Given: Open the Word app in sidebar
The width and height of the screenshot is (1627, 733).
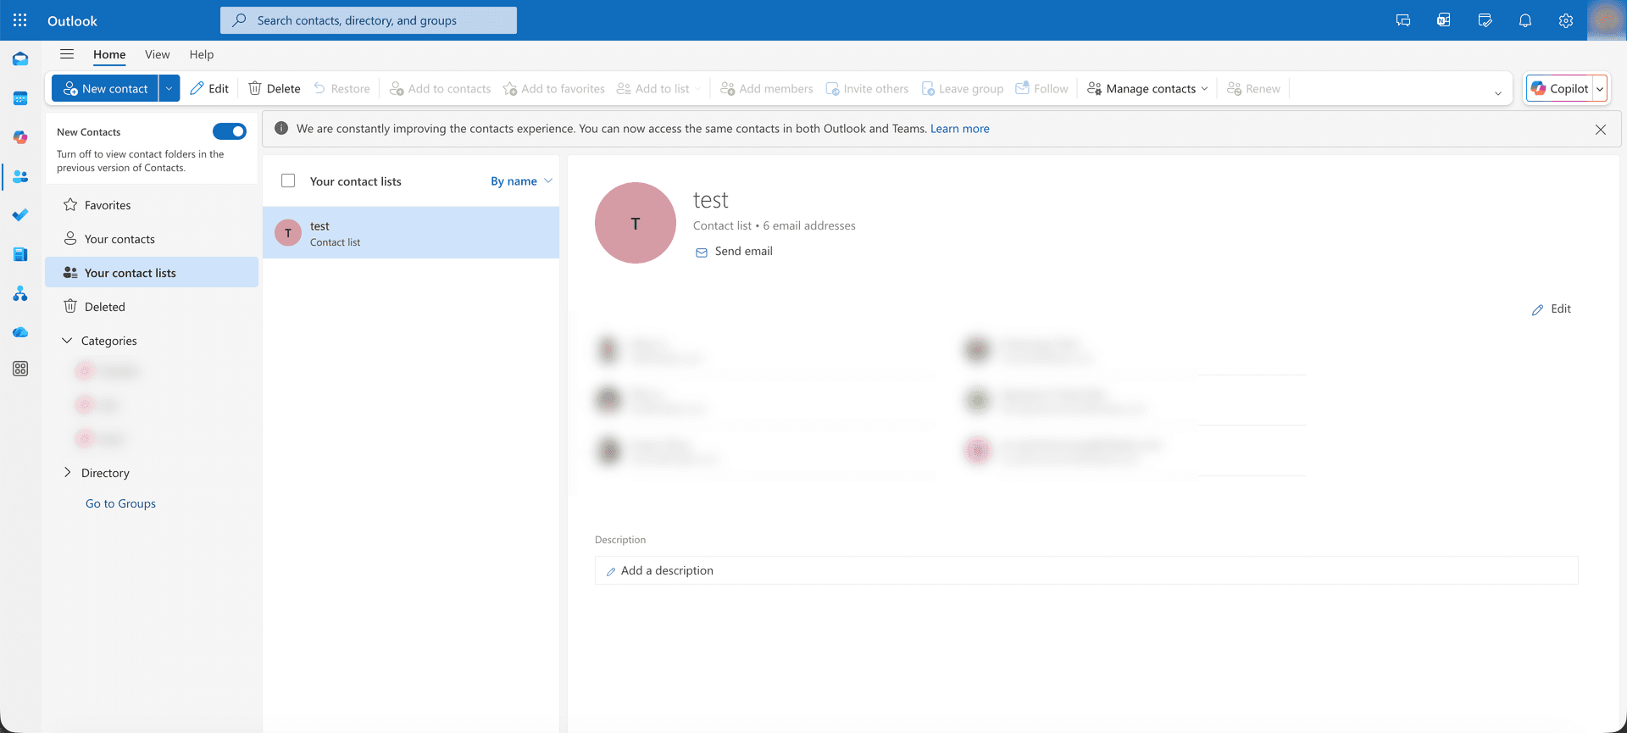Looking at the screenshot, I should 20,254.
